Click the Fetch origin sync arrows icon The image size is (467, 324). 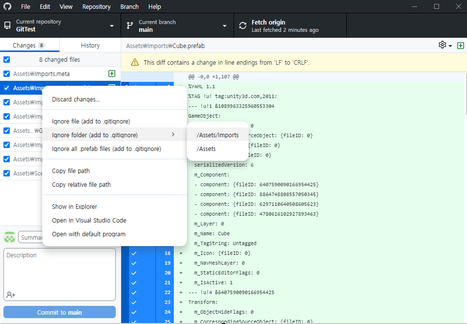click(x=243, y=25)
